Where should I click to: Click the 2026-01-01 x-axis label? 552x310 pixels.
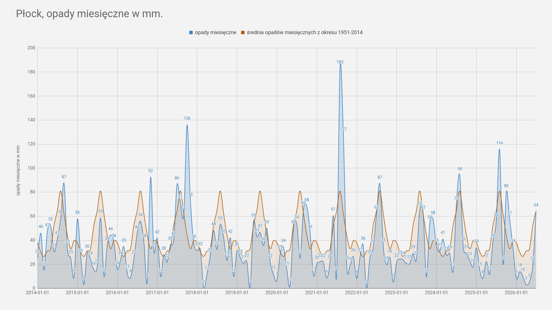pyautogui.click(x=516, y=293)
